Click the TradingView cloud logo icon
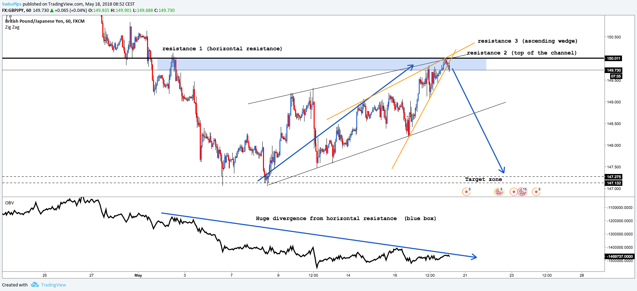The image size is (637, 291). point(35,285)
